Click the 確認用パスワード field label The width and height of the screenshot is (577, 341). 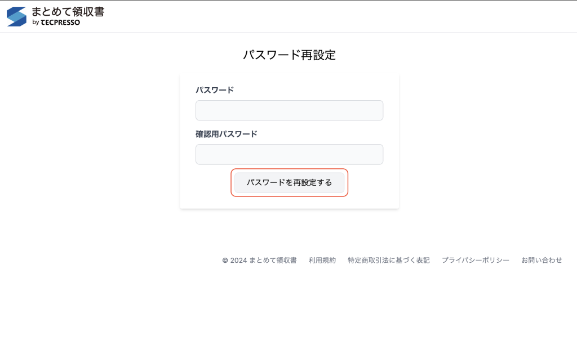pyautogui.click(x=227, y=134)
